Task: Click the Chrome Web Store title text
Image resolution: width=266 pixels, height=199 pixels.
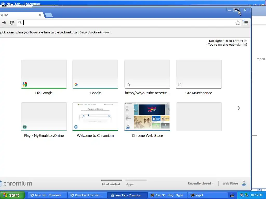Action: coord(148,136)
